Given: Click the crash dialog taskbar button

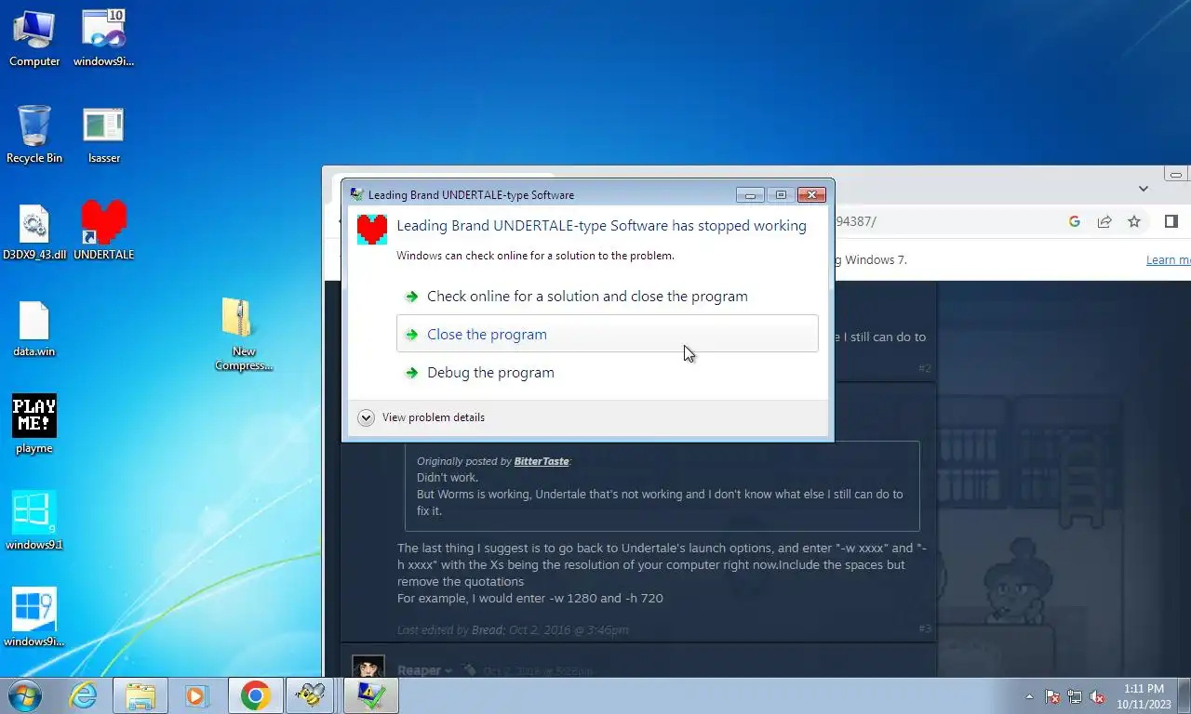Looking at the screenshot, I should pyautogui.click(x=370, y=695).
